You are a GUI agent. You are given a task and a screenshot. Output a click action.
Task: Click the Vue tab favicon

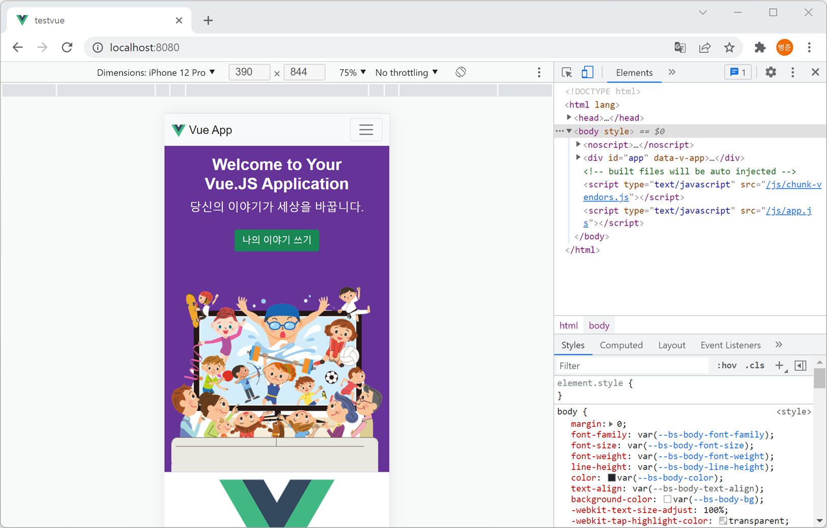pyautogui.click(x=22, y=20)
